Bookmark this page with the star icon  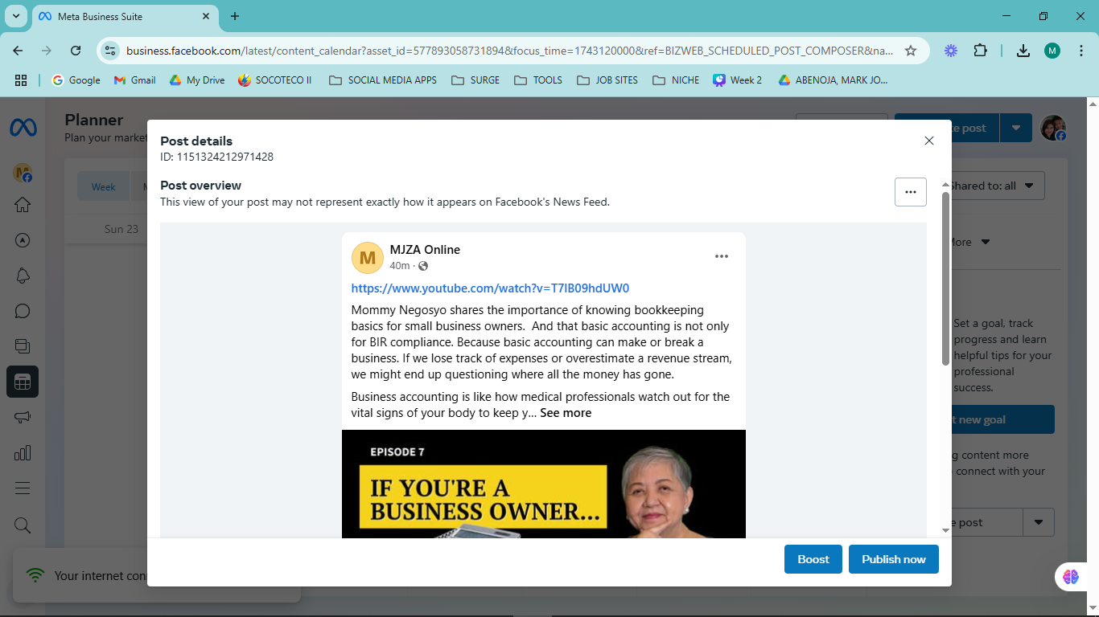[911, 51]
